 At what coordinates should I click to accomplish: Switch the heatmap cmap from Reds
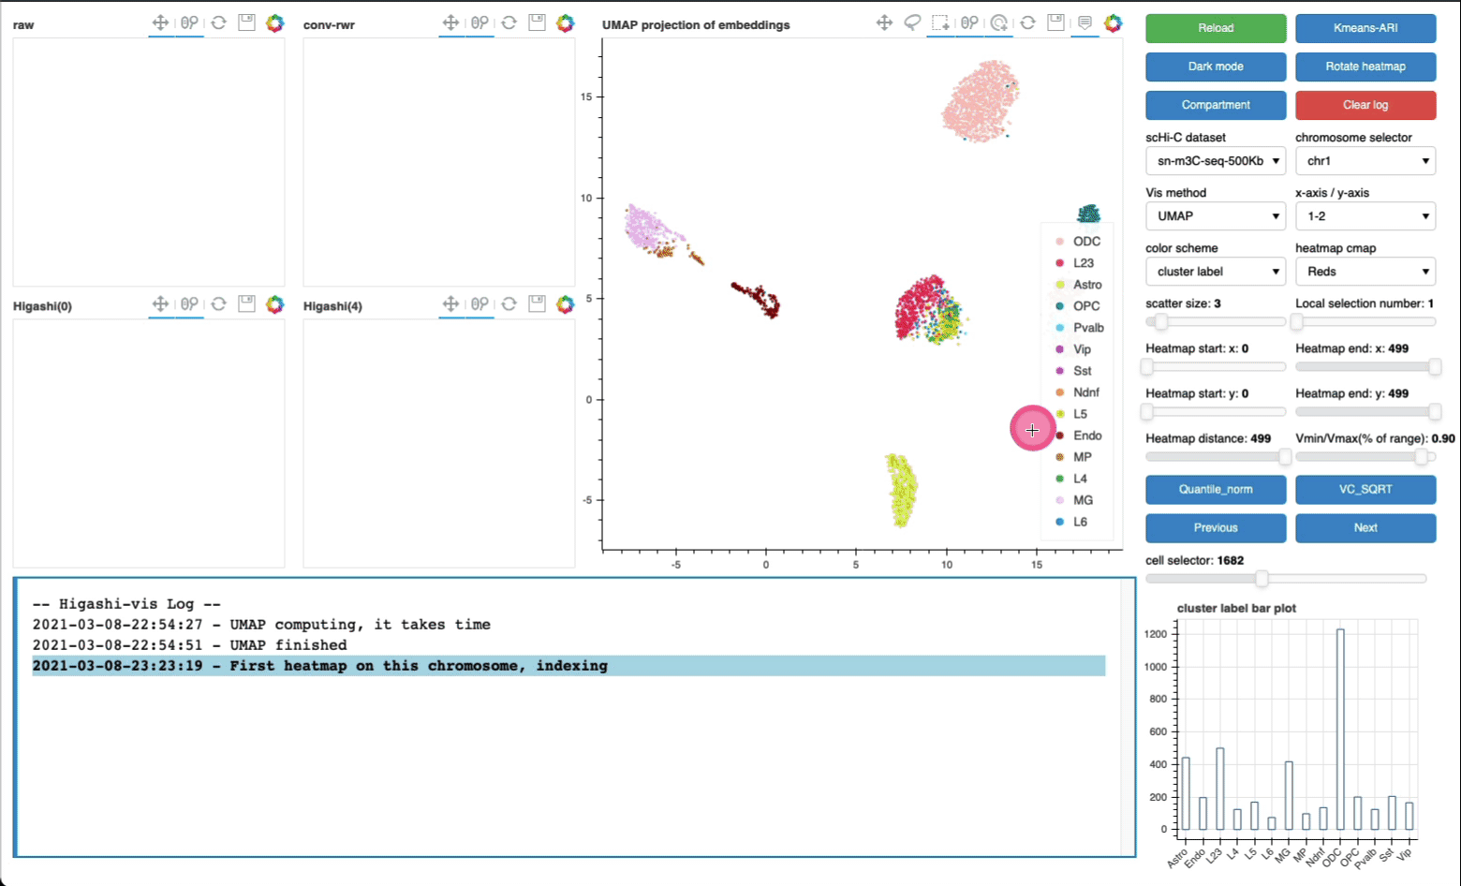pyautogui.click(x=1365, y=272)
